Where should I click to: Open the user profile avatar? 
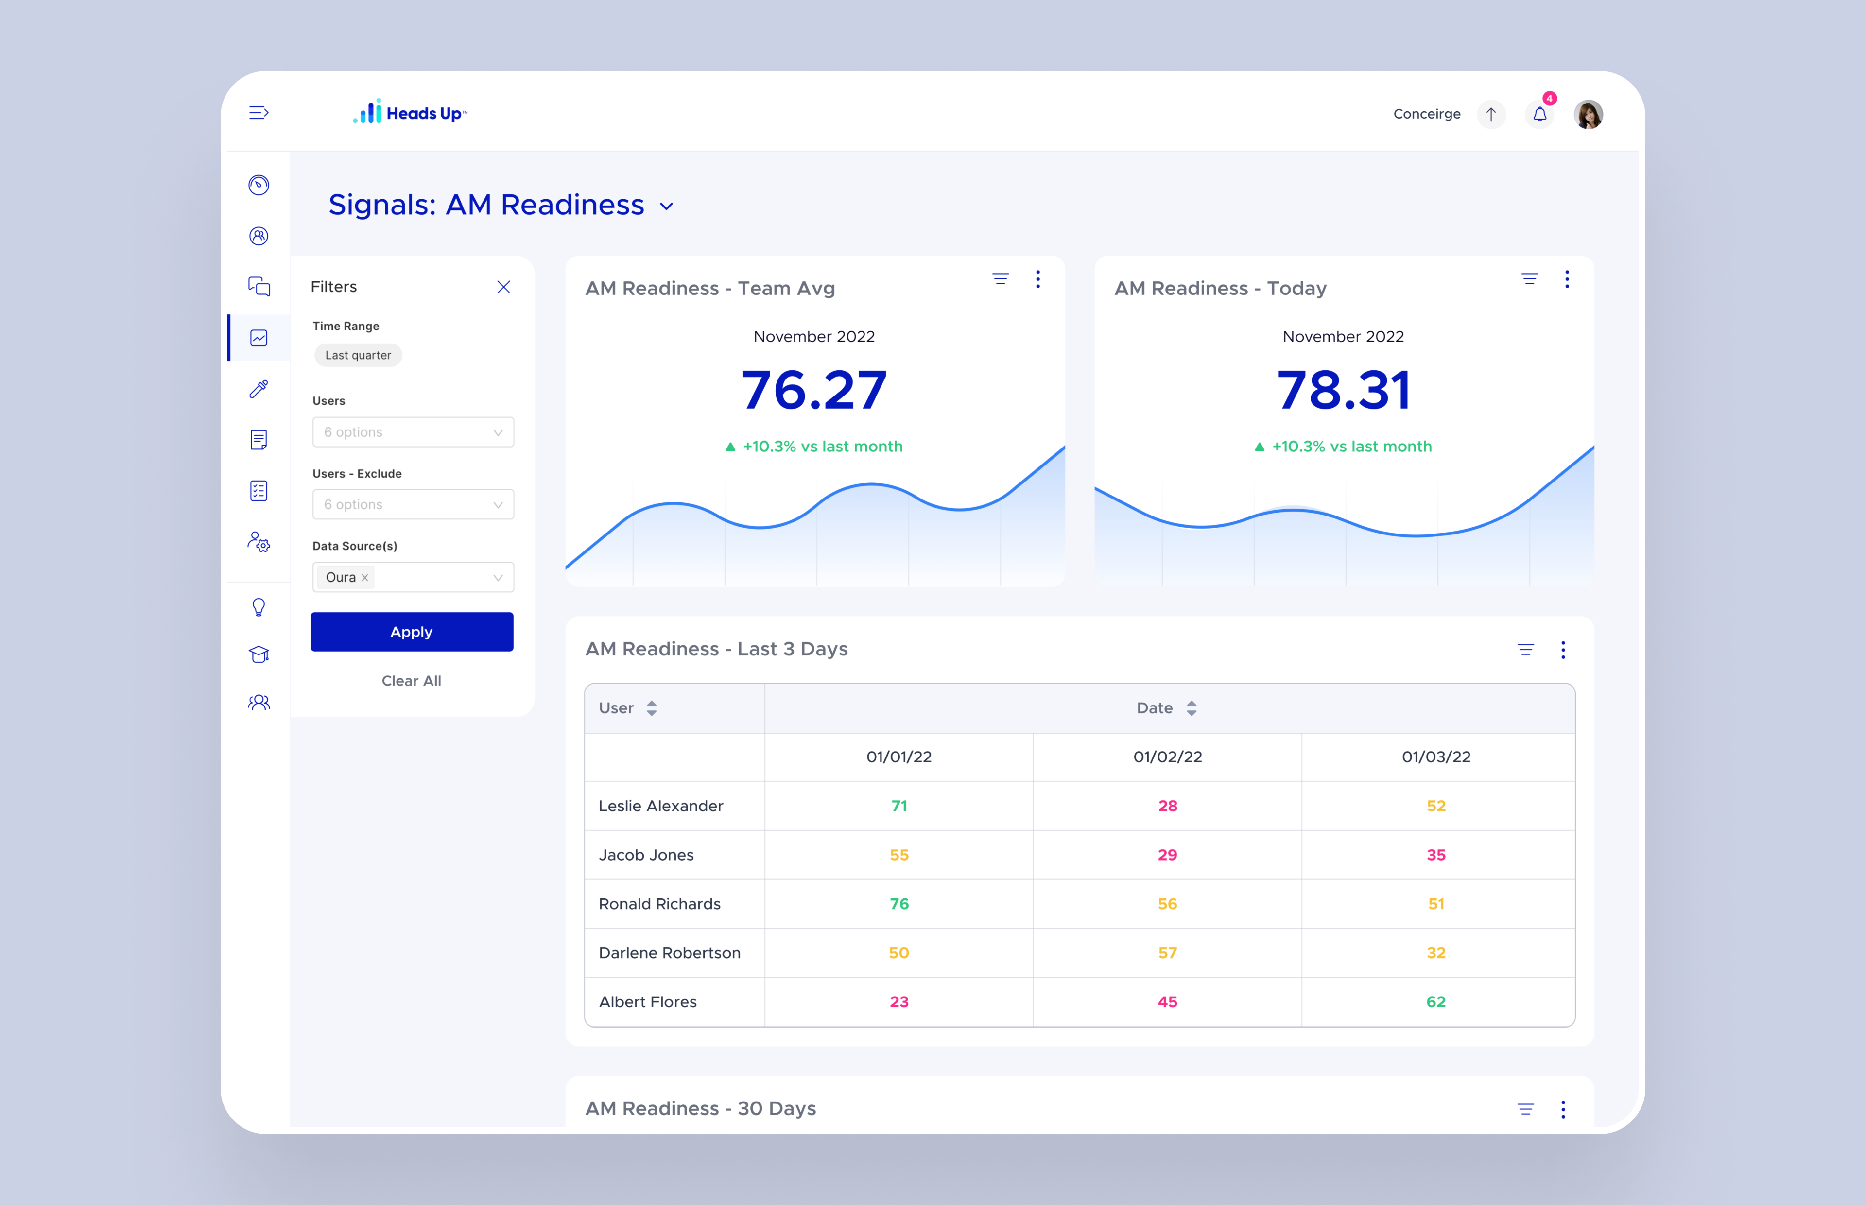1588,114
